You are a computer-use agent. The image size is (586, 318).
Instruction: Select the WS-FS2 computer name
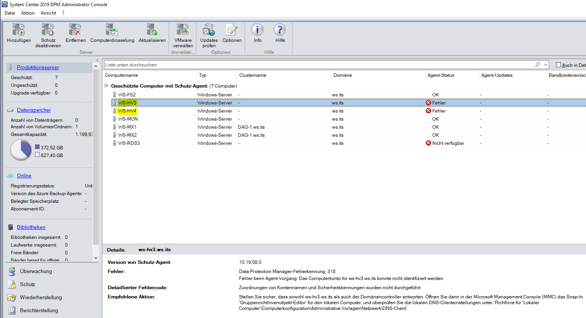(127, 94)
